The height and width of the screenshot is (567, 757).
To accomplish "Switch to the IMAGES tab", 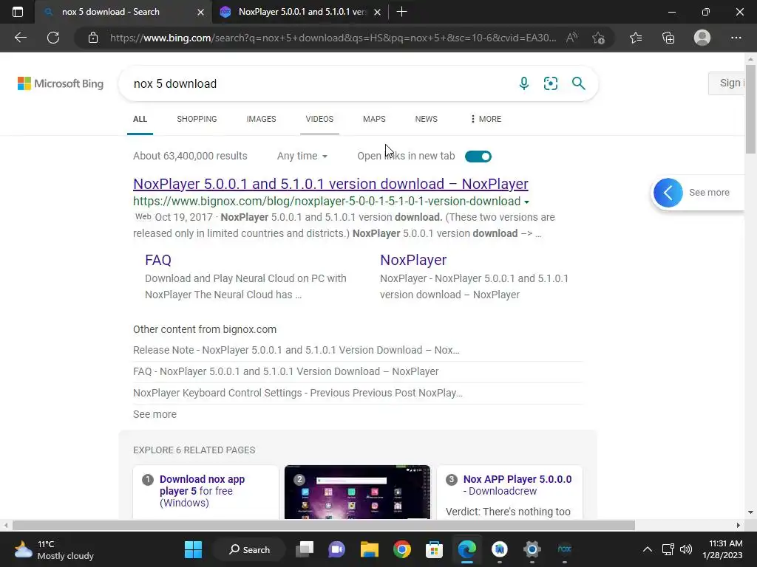I will pos(261,119).
